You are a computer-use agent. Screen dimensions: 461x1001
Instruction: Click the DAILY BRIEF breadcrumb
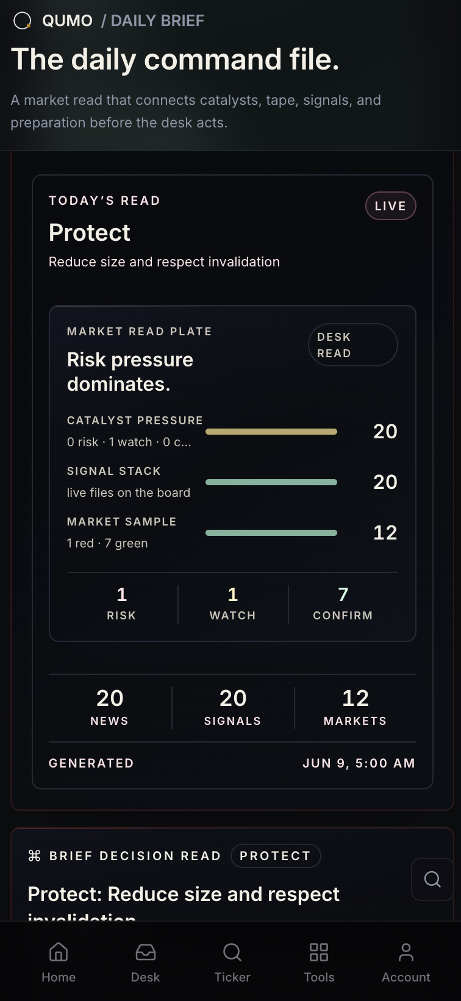pos(157,21)
